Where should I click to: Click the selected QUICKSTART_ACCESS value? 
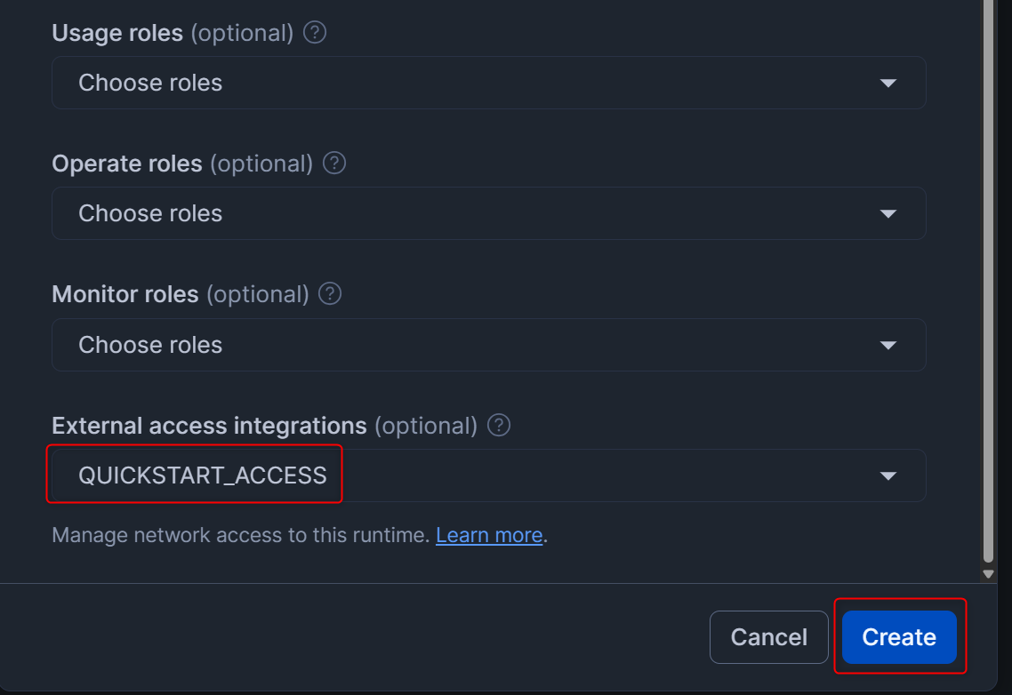[203, 476]
